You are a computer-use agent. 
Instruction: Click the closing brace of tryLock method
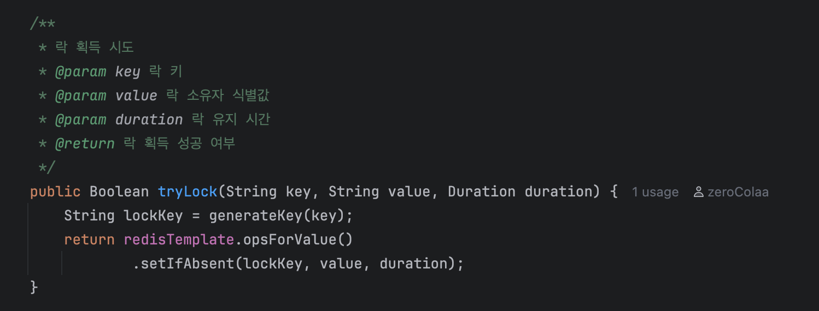click(x=34, y=288)
